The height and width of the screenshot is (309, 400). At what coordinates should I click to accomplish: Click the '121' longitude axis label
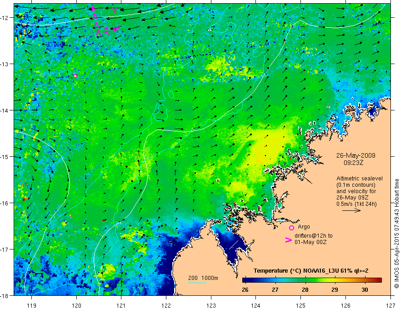point(121,305)
